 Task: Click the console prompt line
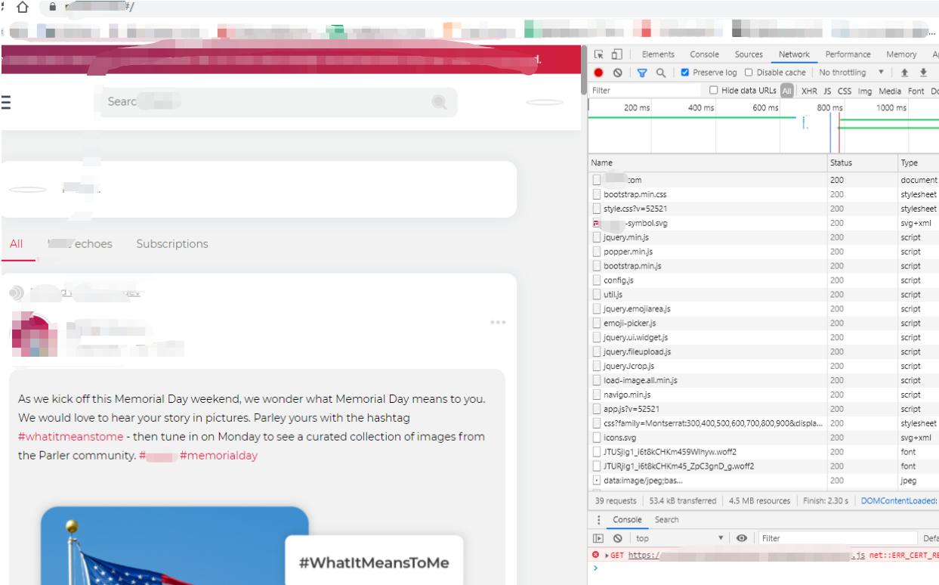[x=763, y=568]
